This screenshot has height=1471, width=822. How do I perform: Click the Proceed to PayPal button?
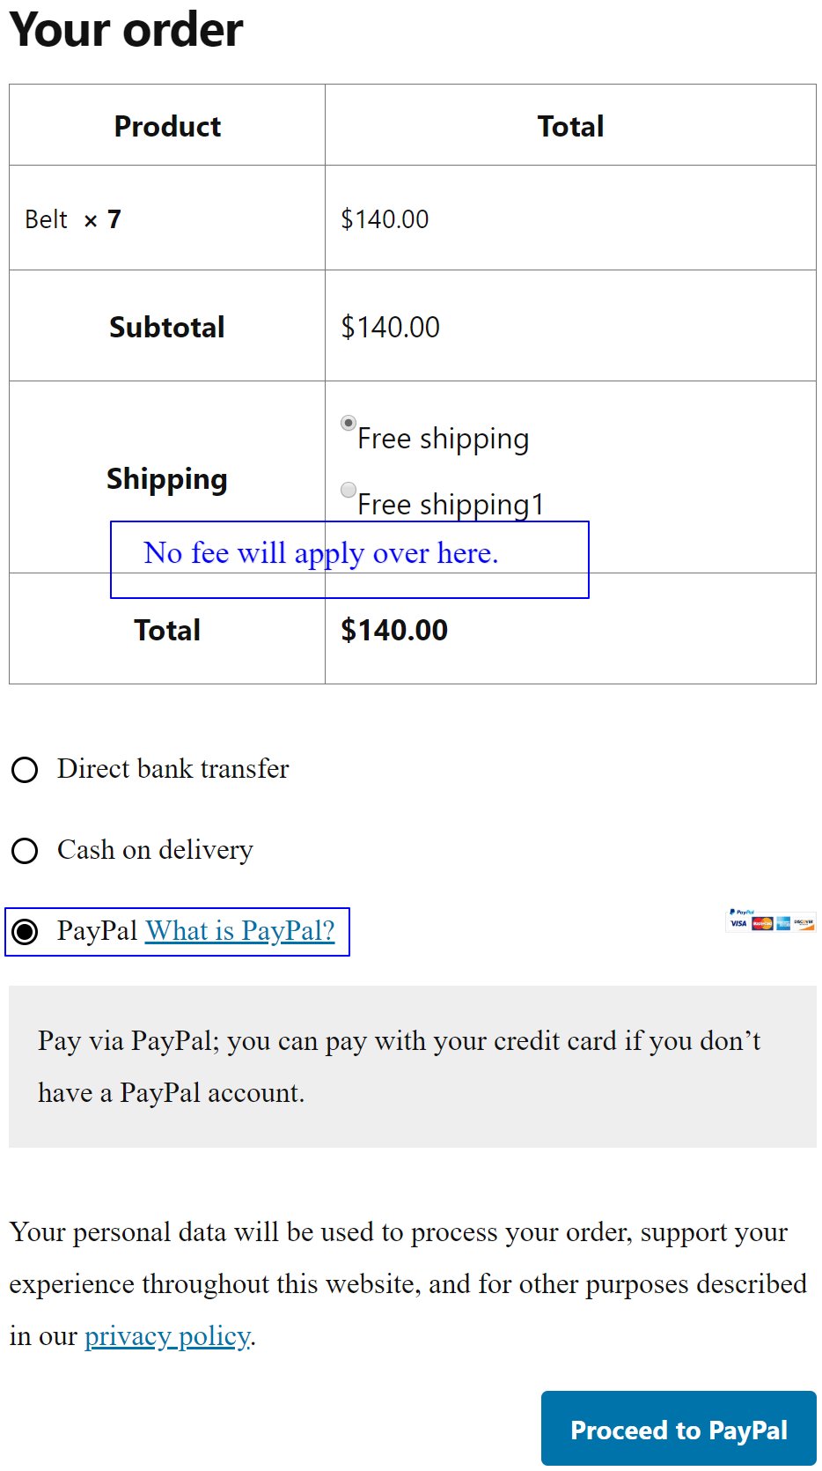click(679, 1430)
